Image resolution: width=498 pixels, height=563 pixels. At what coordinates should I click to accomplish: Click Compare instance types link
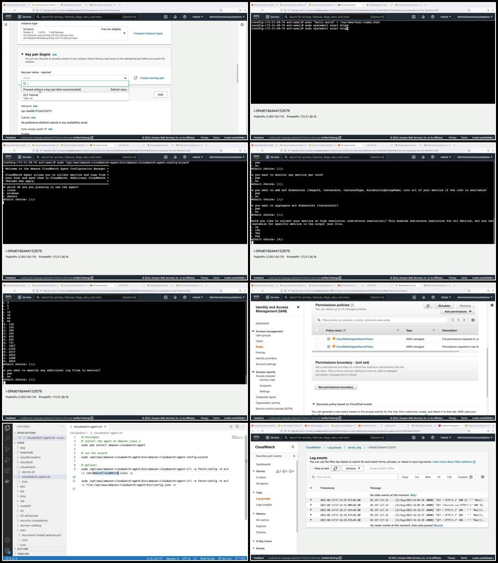coord(148,33)
